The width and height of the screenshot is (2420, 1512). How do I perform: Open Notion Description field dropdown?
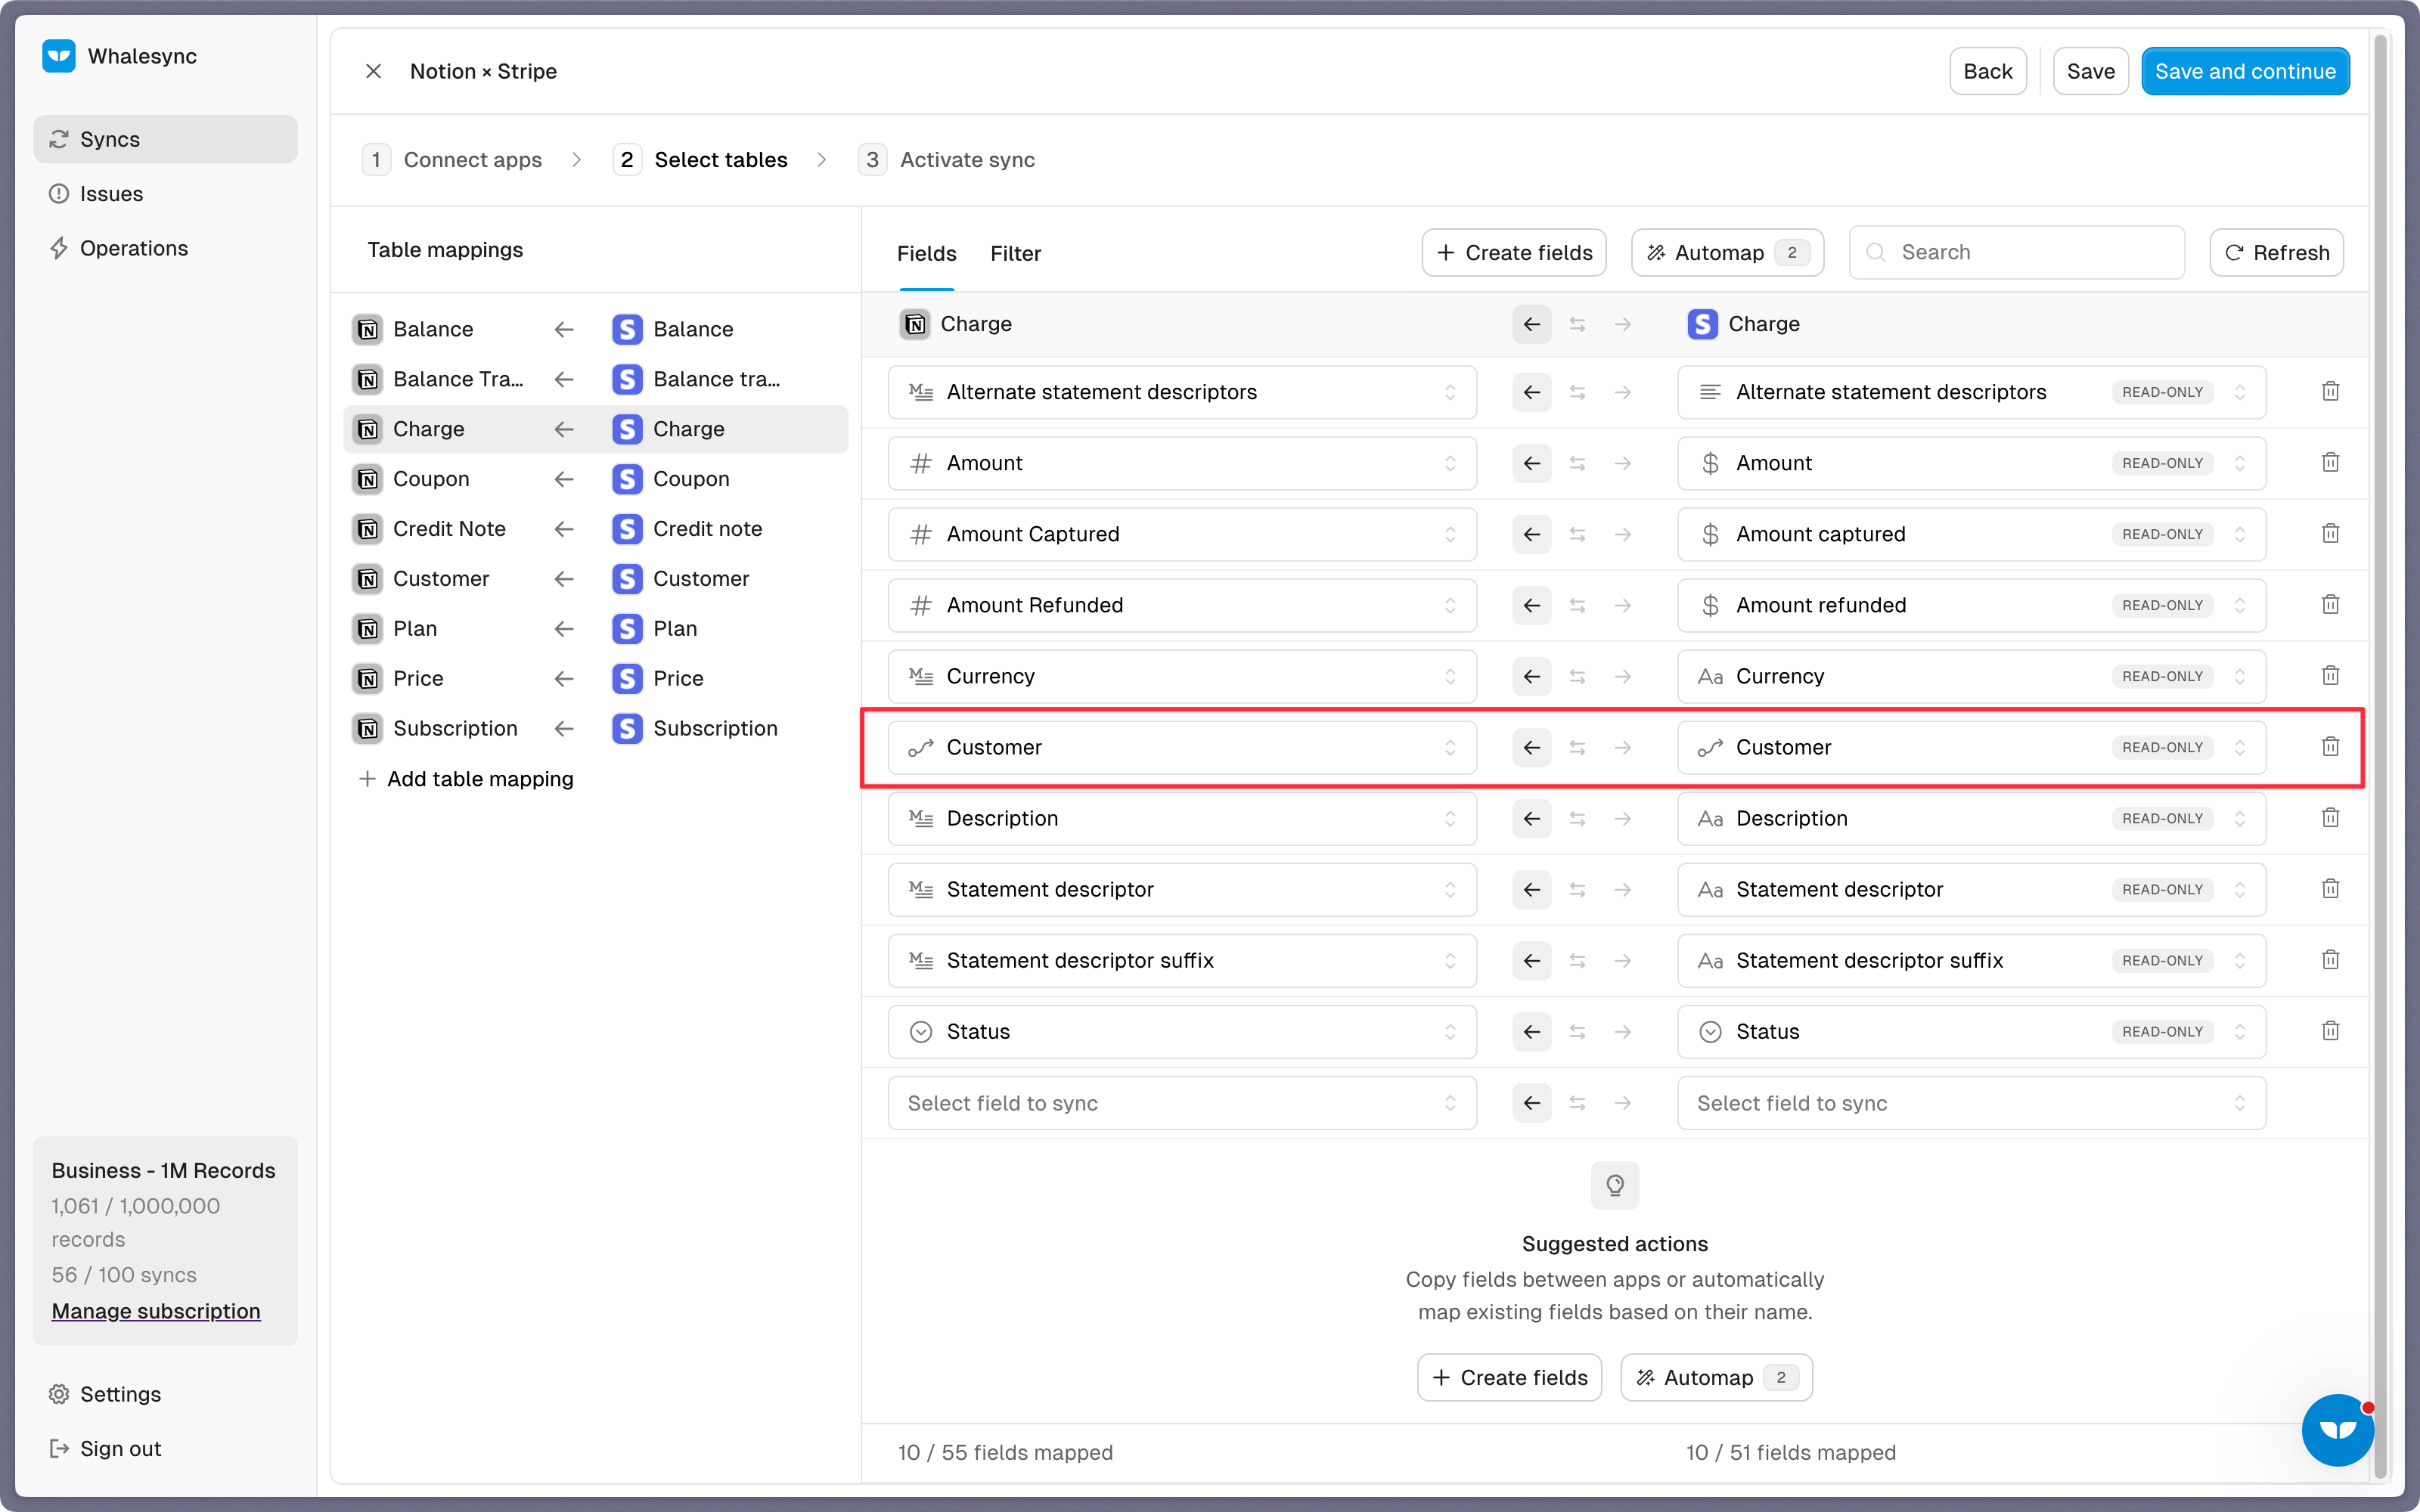(1182, 818)
